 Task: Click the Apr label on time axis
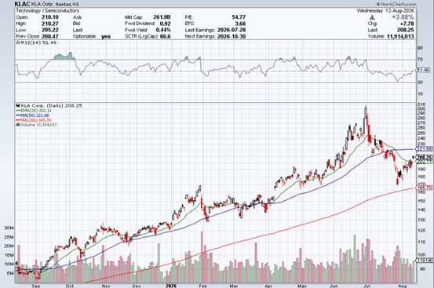(x=268, y=286)
